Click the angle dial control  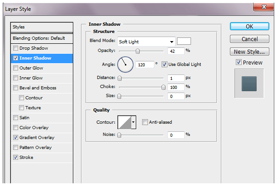[x=126, y=65]
